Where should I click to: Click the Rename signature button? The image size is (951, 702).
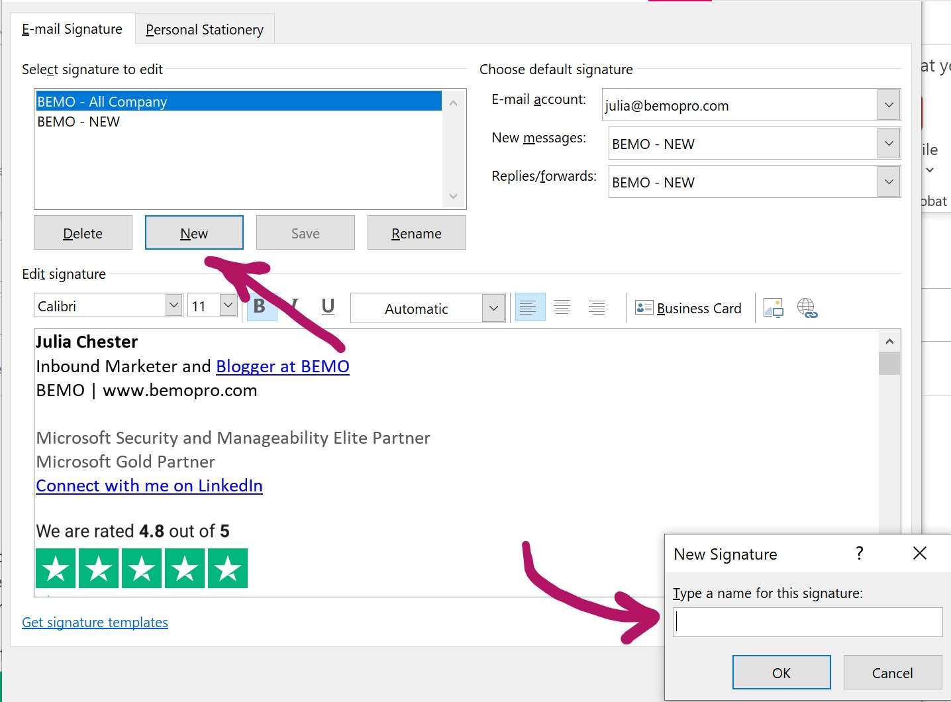pyautogui.click(x=417, y=233)
